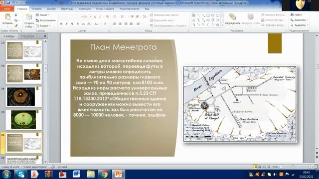This screenshot has height=179, width=319.
Task: Open Microsoft Word from the taskbar
Action: (76, 174)
